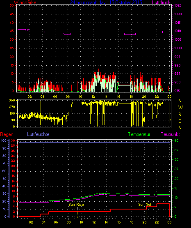Screen dimensions: 191x228
Task: Click the 270 value on wind direction axis
Action: (x=12, y=107)
